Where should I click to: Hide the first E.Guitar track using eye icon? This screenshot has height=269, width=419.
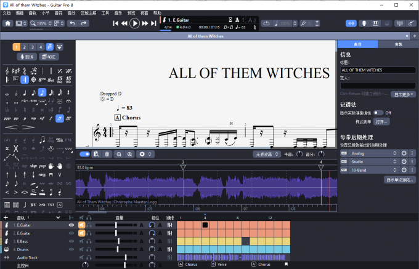click(71, 225)
